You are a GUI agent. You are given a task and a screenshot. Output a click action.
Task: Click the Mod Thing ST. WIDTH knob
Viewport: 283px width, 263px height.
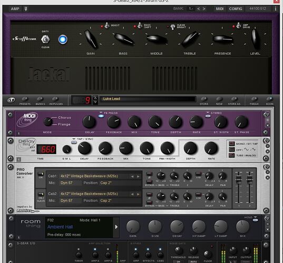coord(221,122)
